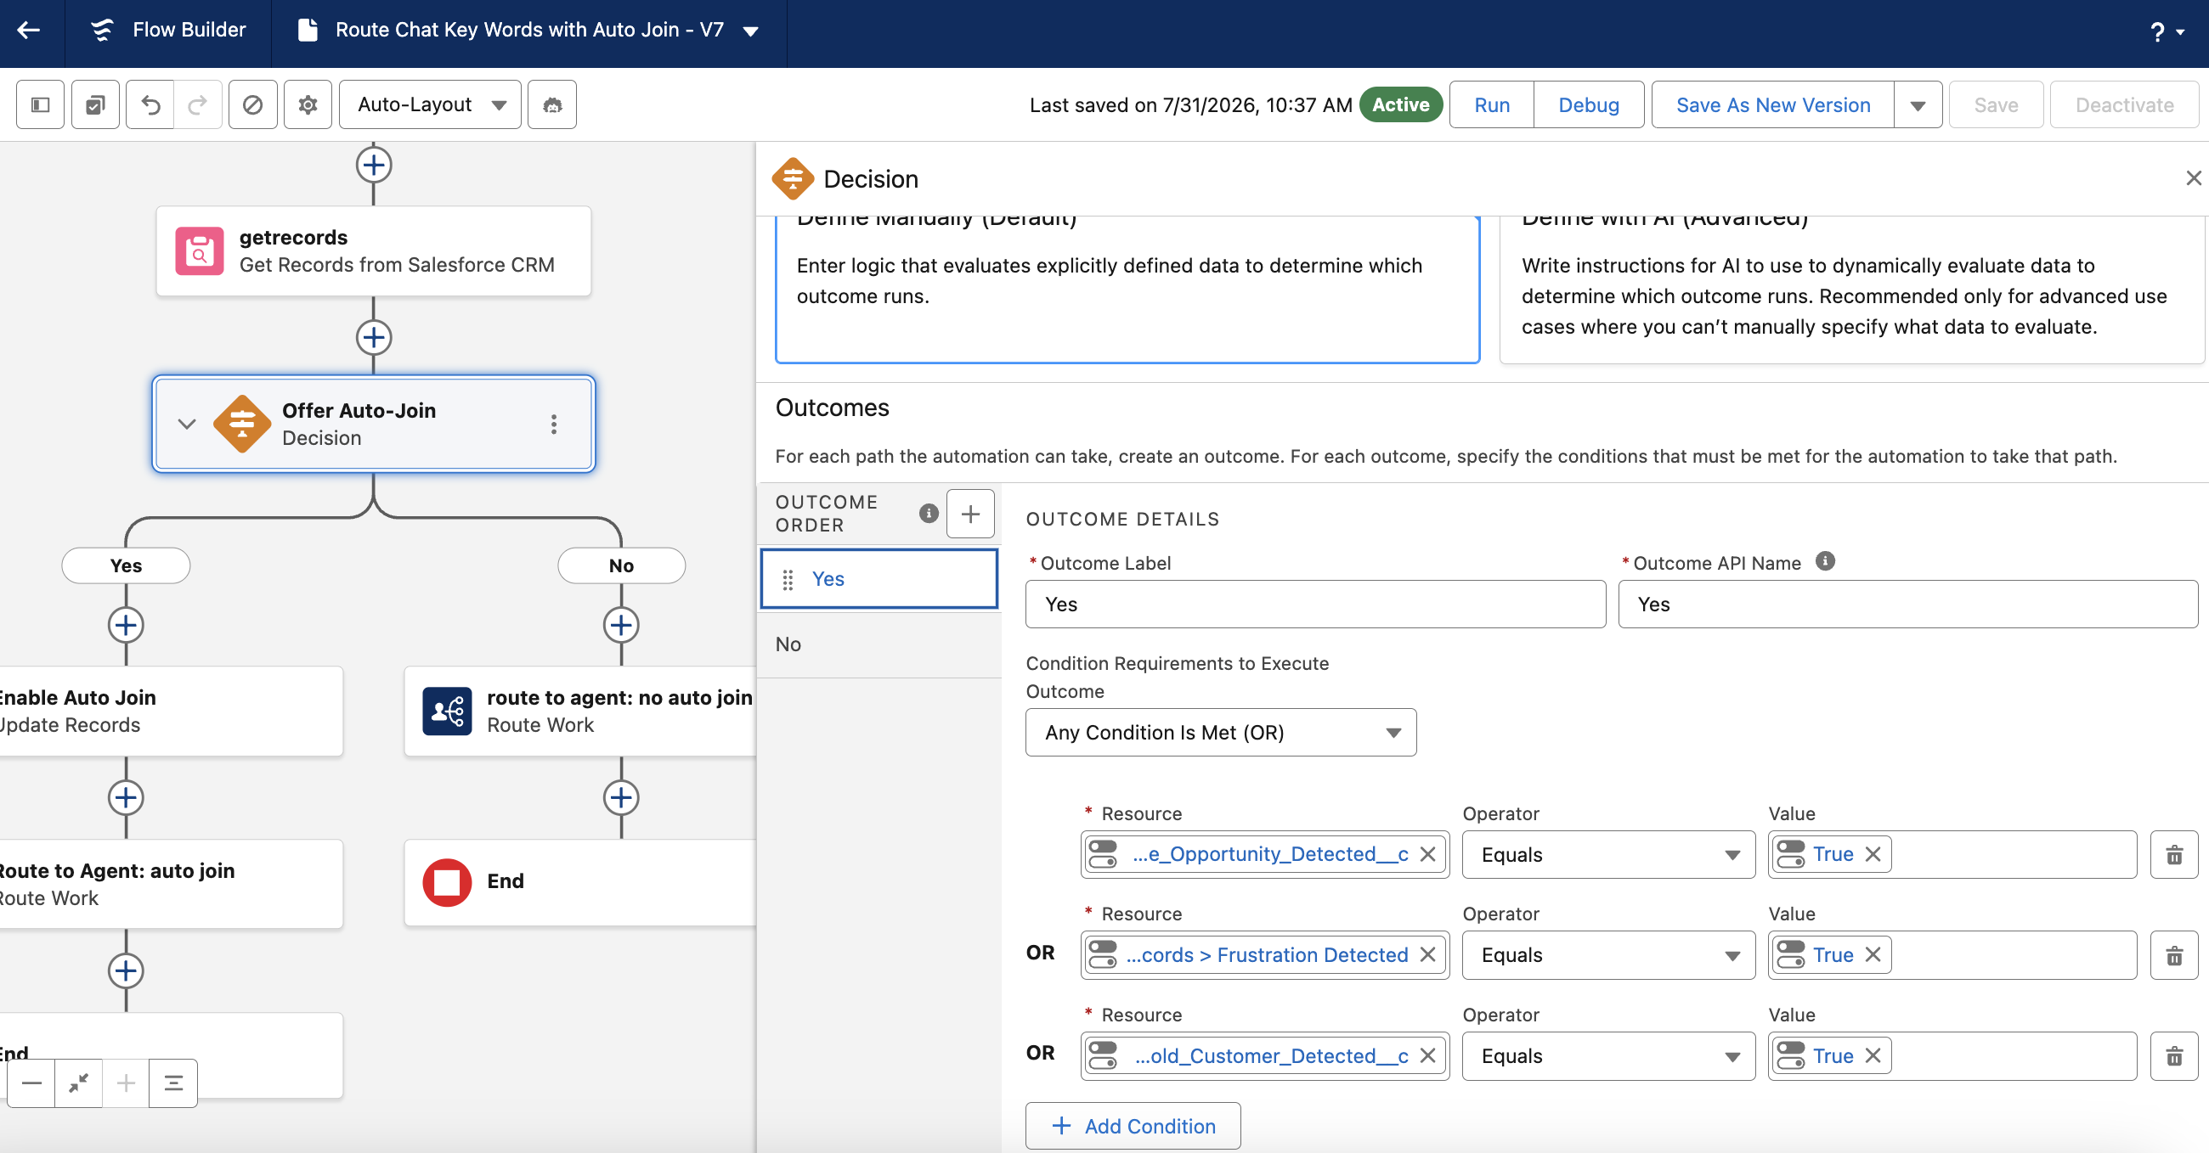Undo the last change
The width and height of the screenshot is (2209, 1153).
pyautogui.click(x=150, y=104)
